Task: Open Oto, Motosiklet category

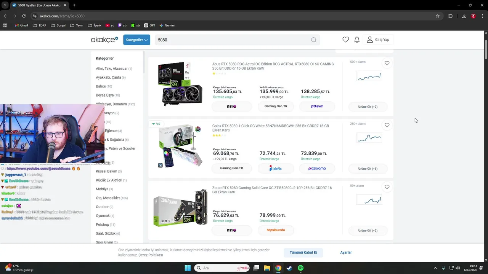Action: [112, 198]
